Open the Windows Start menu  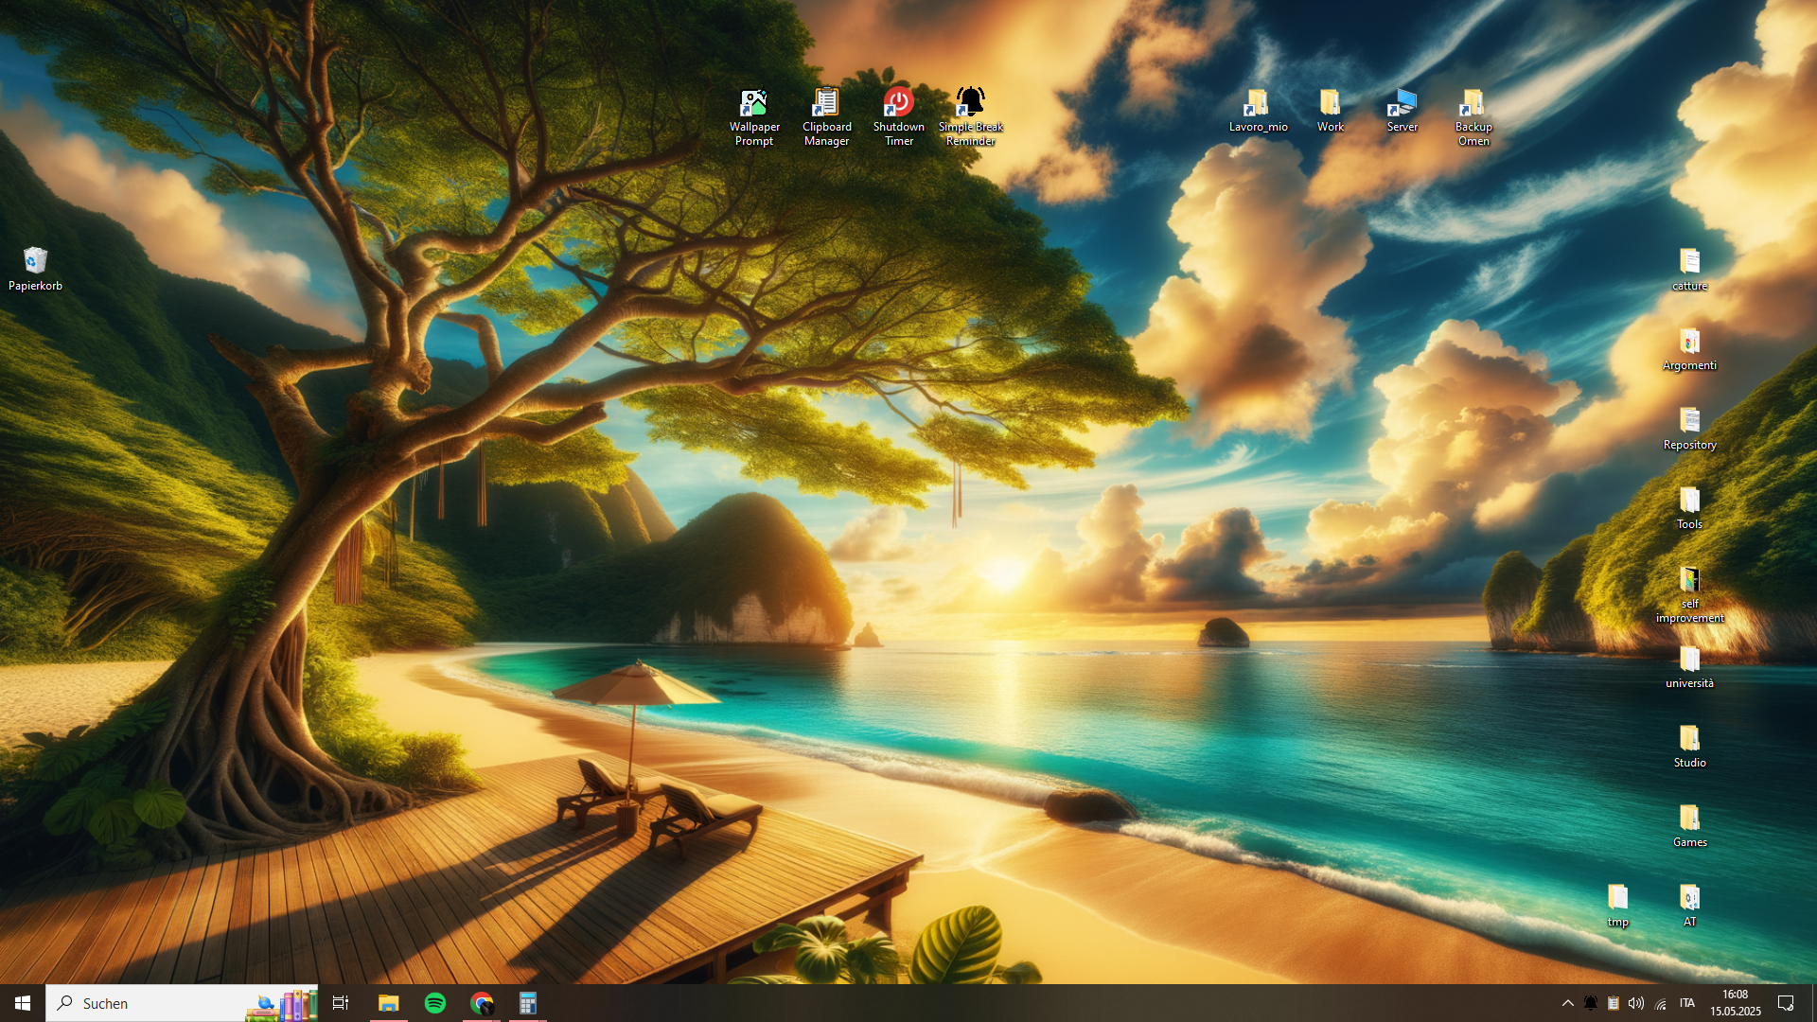click(x=23, y=1003)
